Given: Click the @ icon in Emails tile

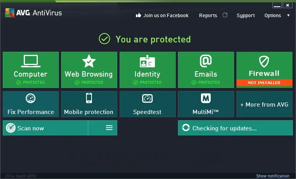Looking at the screenshot, I should [x=206, y=61].
